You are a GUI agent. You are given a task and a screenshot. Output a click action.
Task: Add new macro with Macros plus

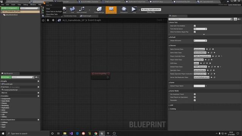pyautogui.click(x=38, y=93)
